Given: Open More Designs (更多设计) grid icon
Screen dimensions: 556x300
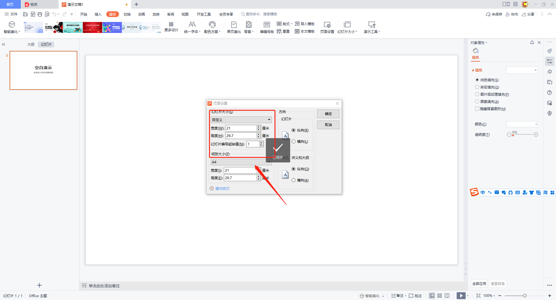Looking at the screenshot, I should 171,24.
